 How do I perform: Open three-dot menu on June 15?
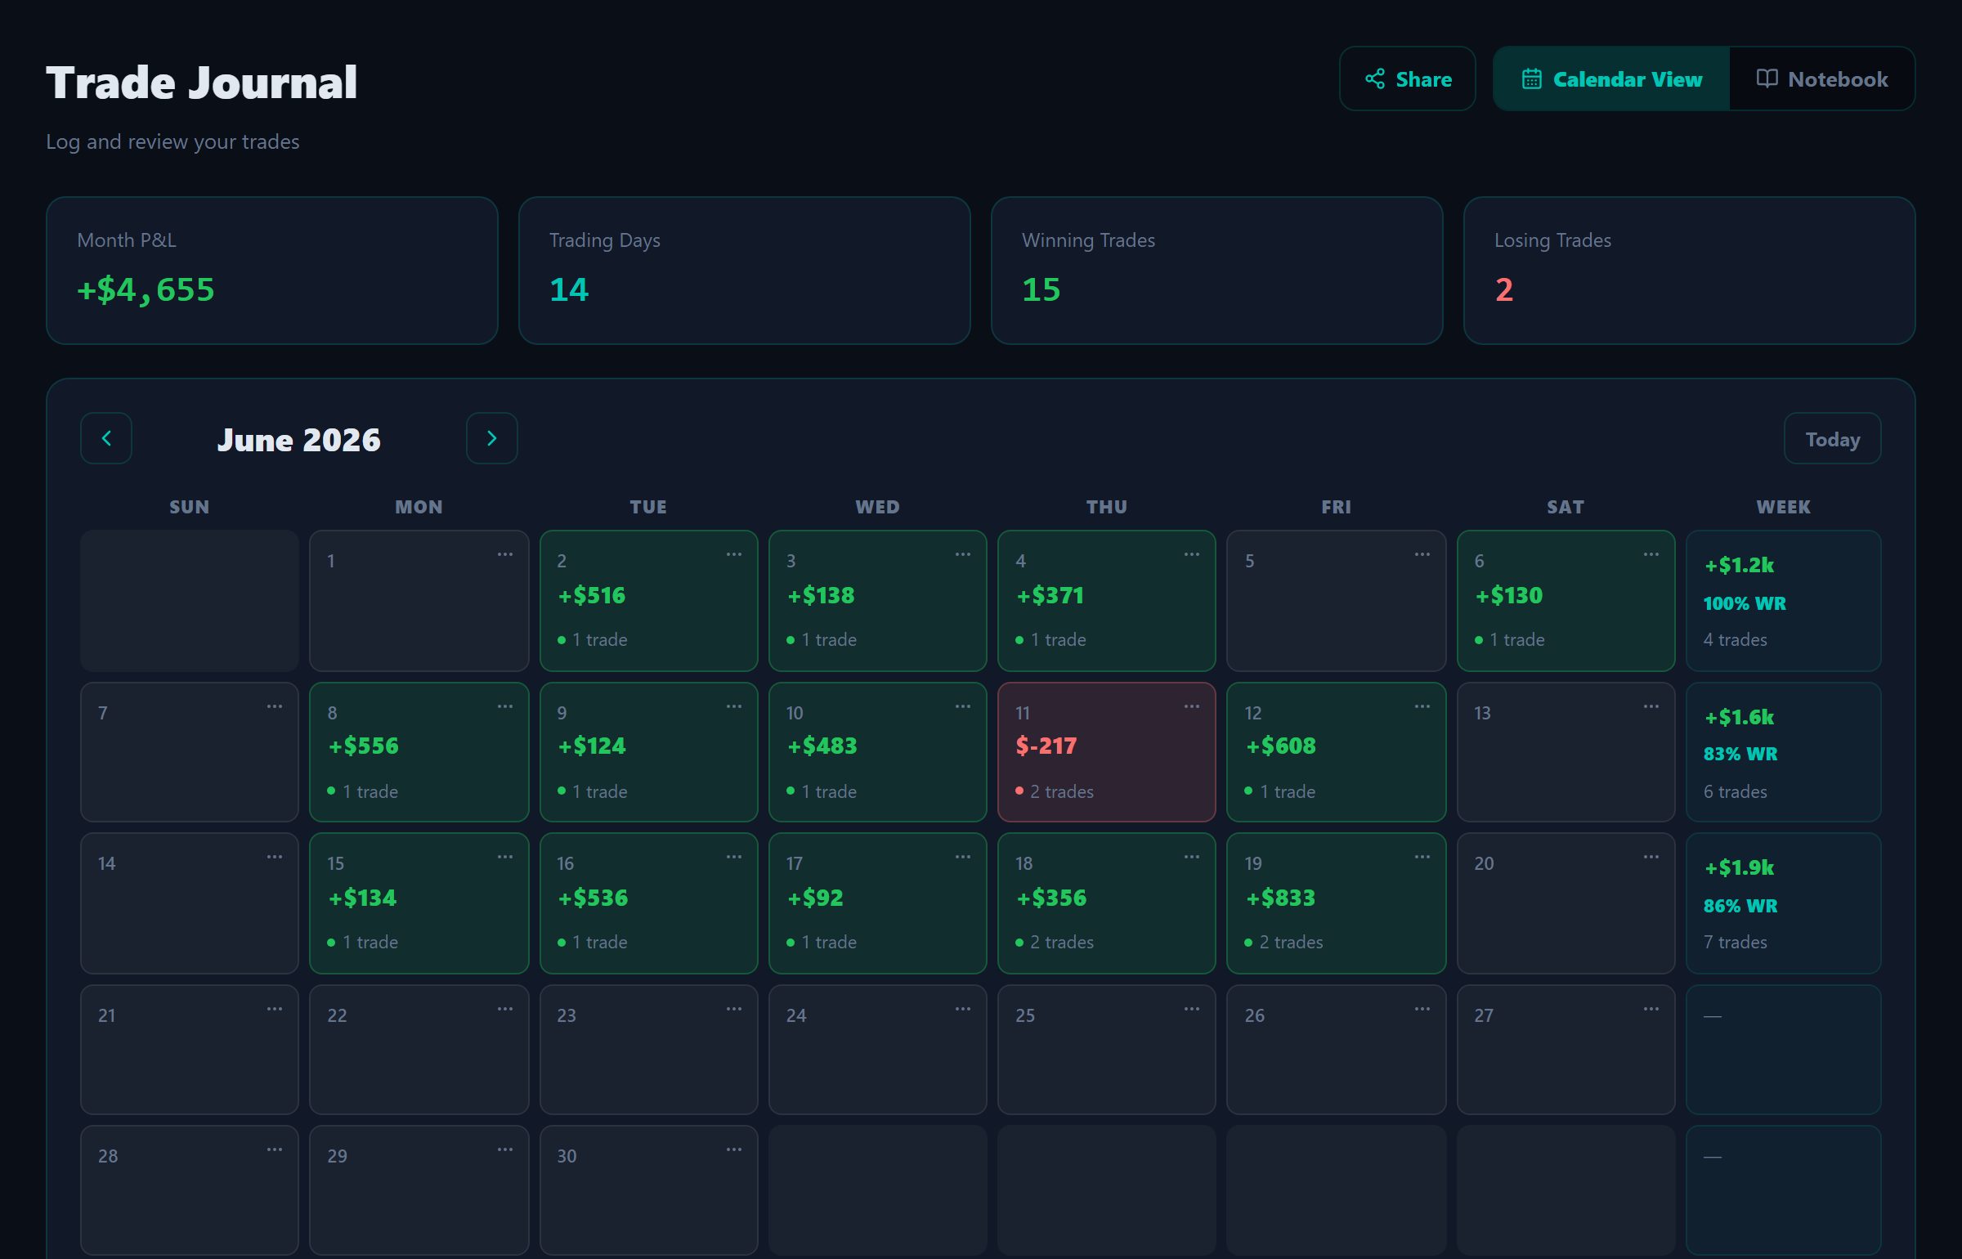[x=505, y=857]
